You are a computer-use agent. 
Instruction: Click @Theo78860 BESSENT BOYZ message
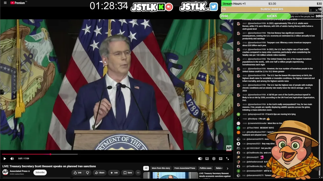click(255, 128)
